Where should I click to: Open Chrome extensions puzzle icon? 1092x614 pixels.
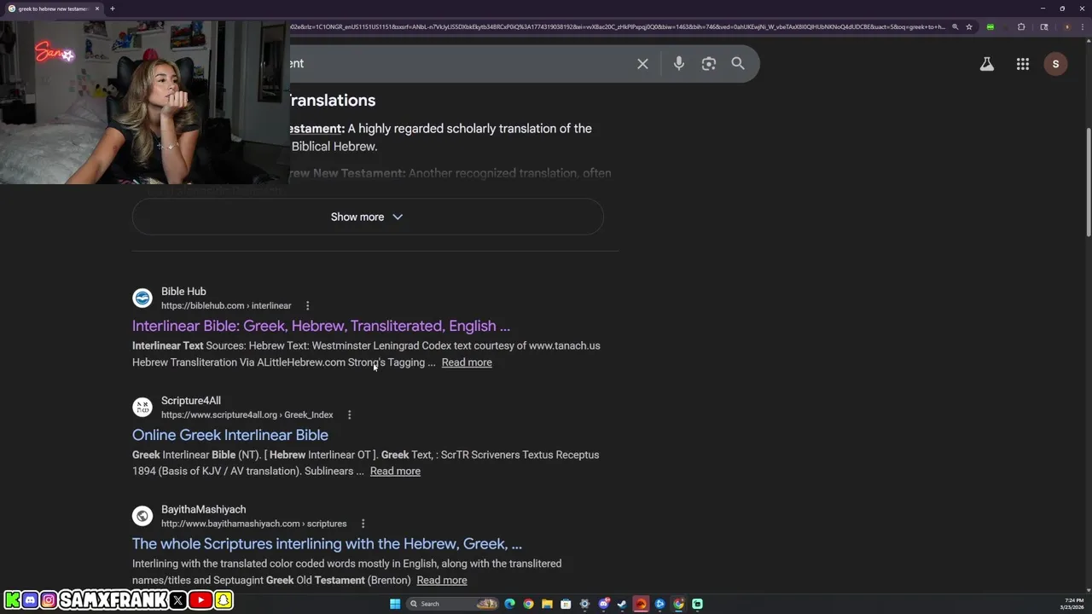[1021, 27]
